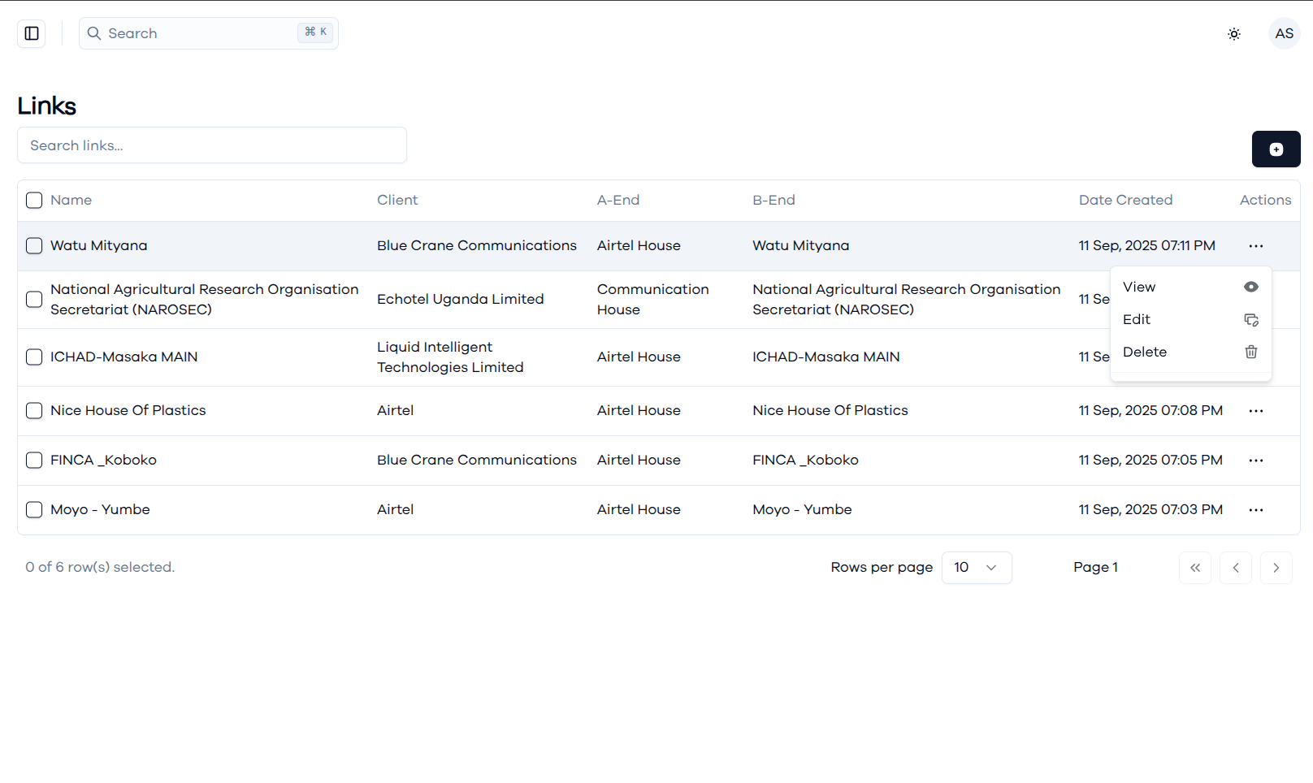Image resolution: width=1313 pixels, height=783 pixels.
Task: Focus the Search links field
Action: click(212, 145)
